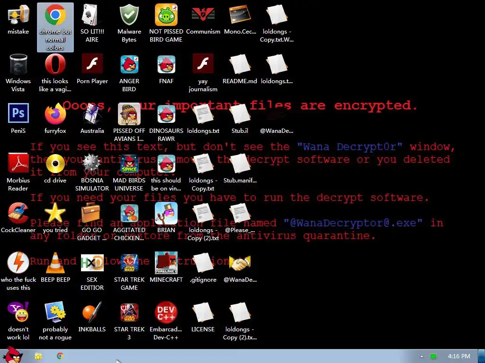Click the Chrome taskbar button

pyautogui.click(x=60, y=356)
